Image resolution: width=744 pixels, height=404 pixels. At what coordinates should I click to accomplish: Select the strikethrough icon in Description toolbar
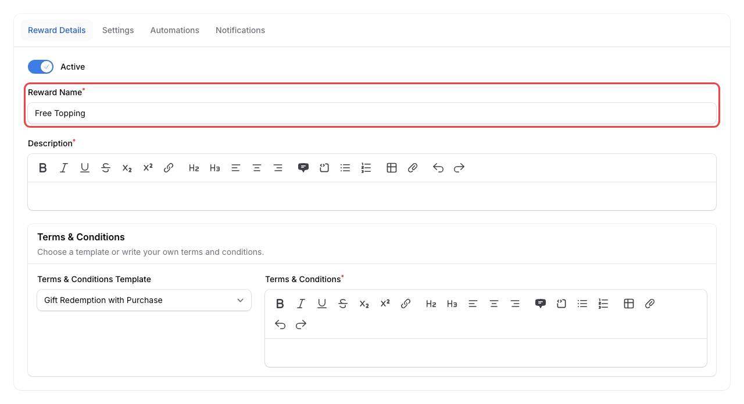(x=105, y=168)
